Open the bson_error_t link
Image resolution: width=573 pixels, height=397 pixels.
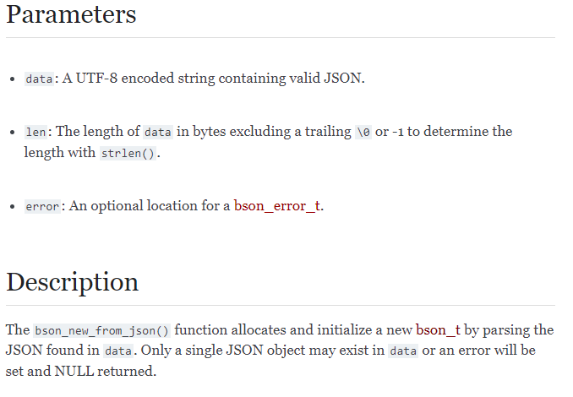click(x=277, y=206)
